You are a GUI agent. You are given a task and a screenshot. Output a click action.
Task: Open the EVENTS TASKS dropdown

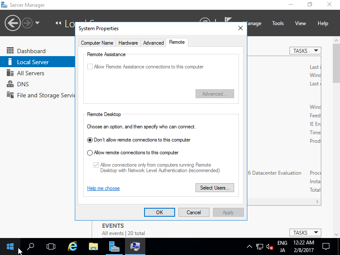(305, 232)
